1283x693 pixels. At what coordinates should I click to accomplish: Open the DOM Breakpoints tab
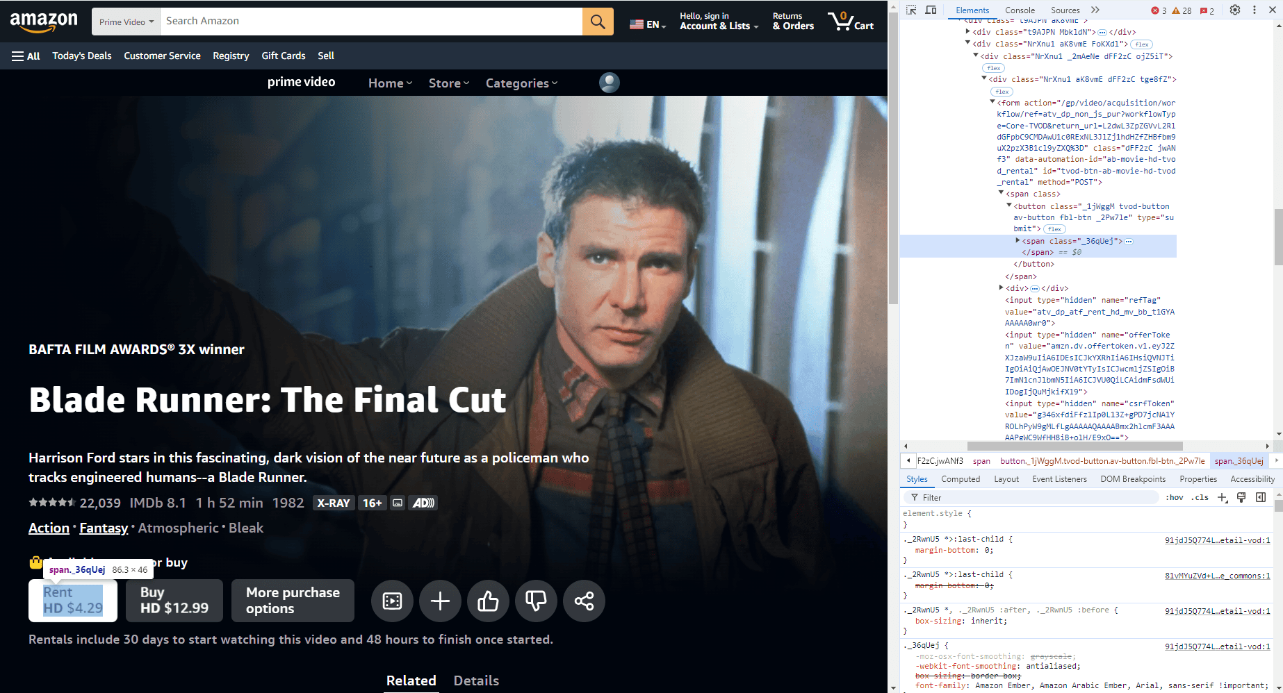point(1133,479)
